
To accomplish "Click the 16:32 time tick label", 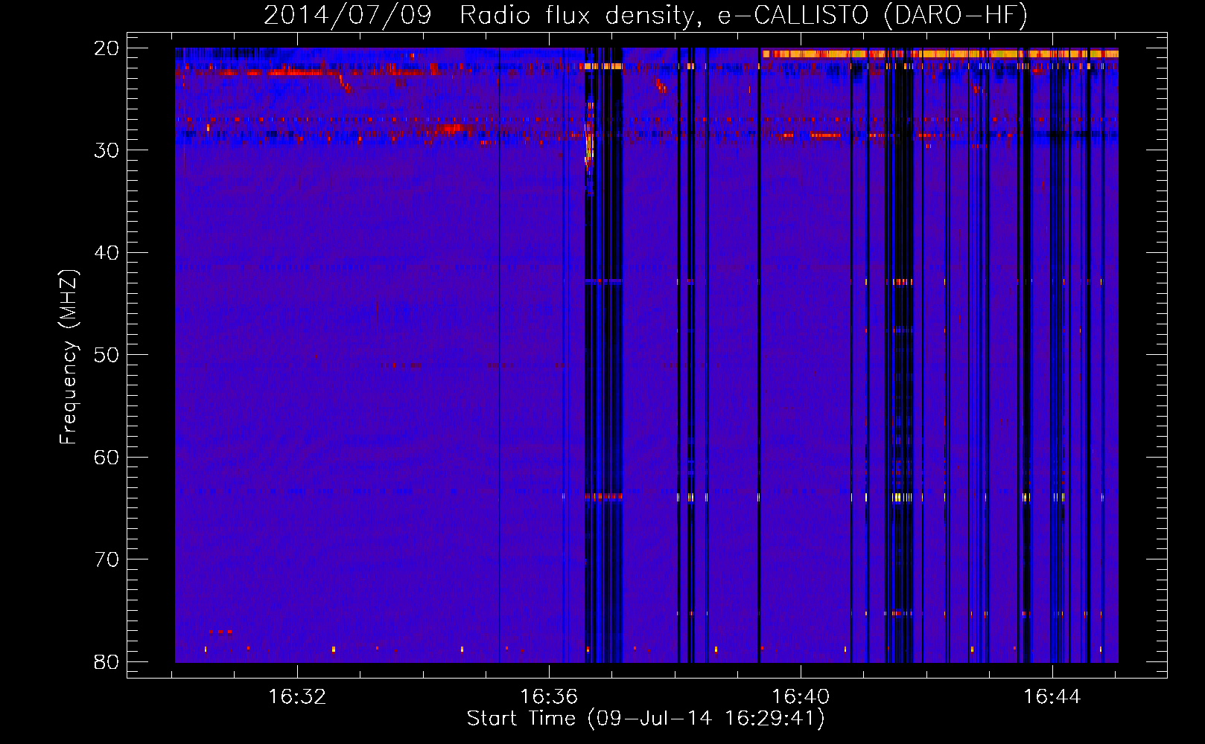I will (297, 697).
